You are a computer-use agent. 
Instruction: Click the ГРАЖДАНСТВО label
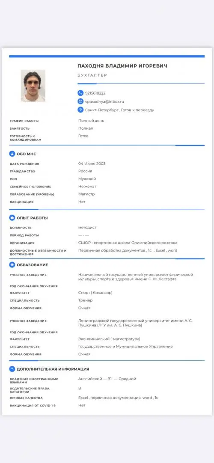22,172
